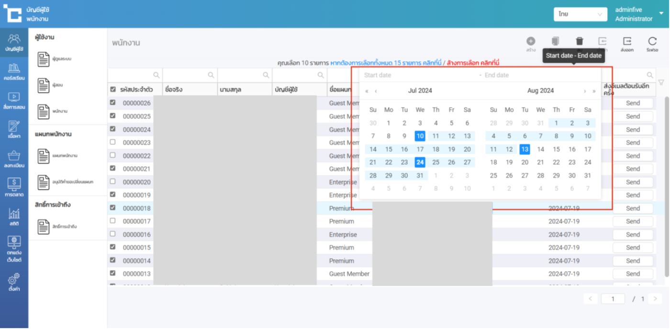Viewport: 670px width, 329px height.
Task: Click the trash (ลบ) delete icon
Action: pyautogui.click(x=579, y=42)
